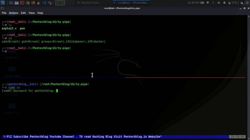Click the power/logout icon in panel

pyautogui.click(x=247, y=3)
